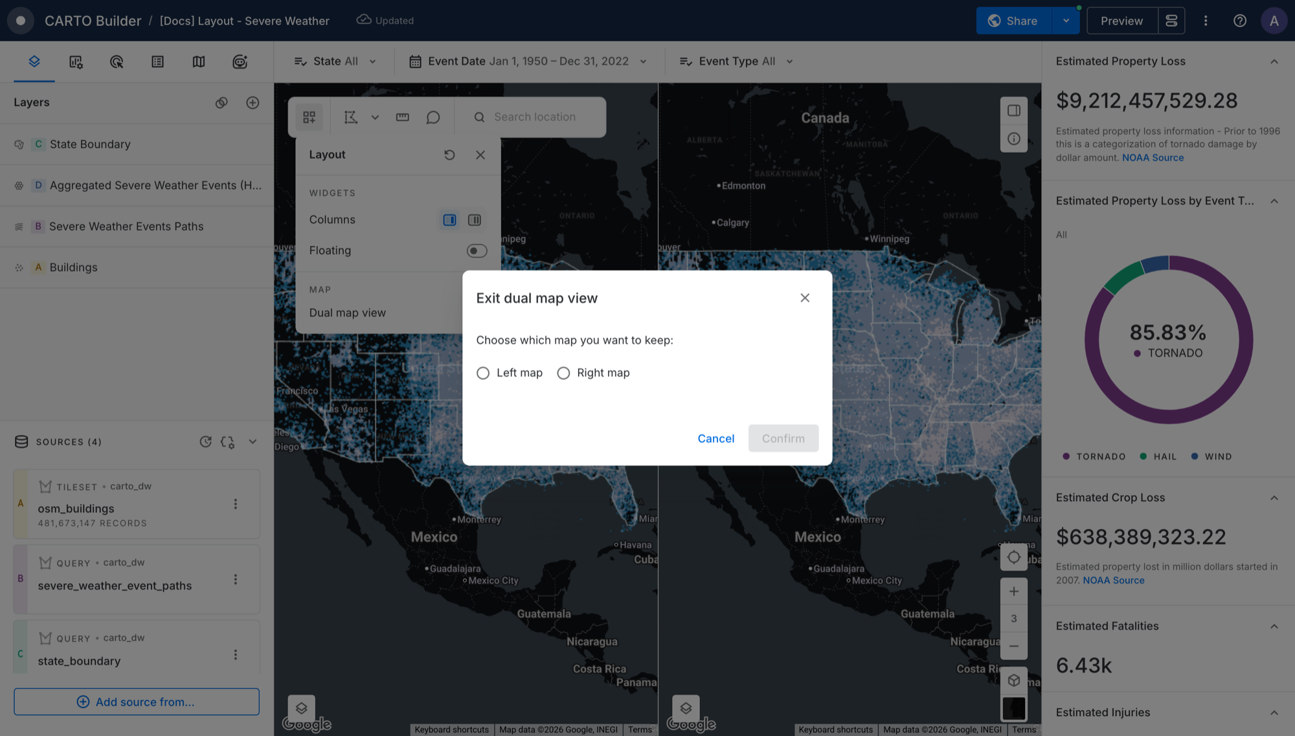Open the Layers tab icon
The height and width of the screenshot is (736, 1295).
pos(34,61)
